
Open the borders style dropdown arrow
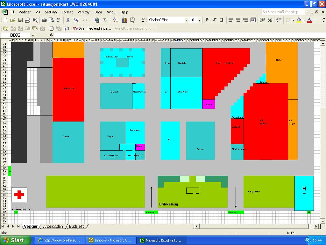point(293,20)
